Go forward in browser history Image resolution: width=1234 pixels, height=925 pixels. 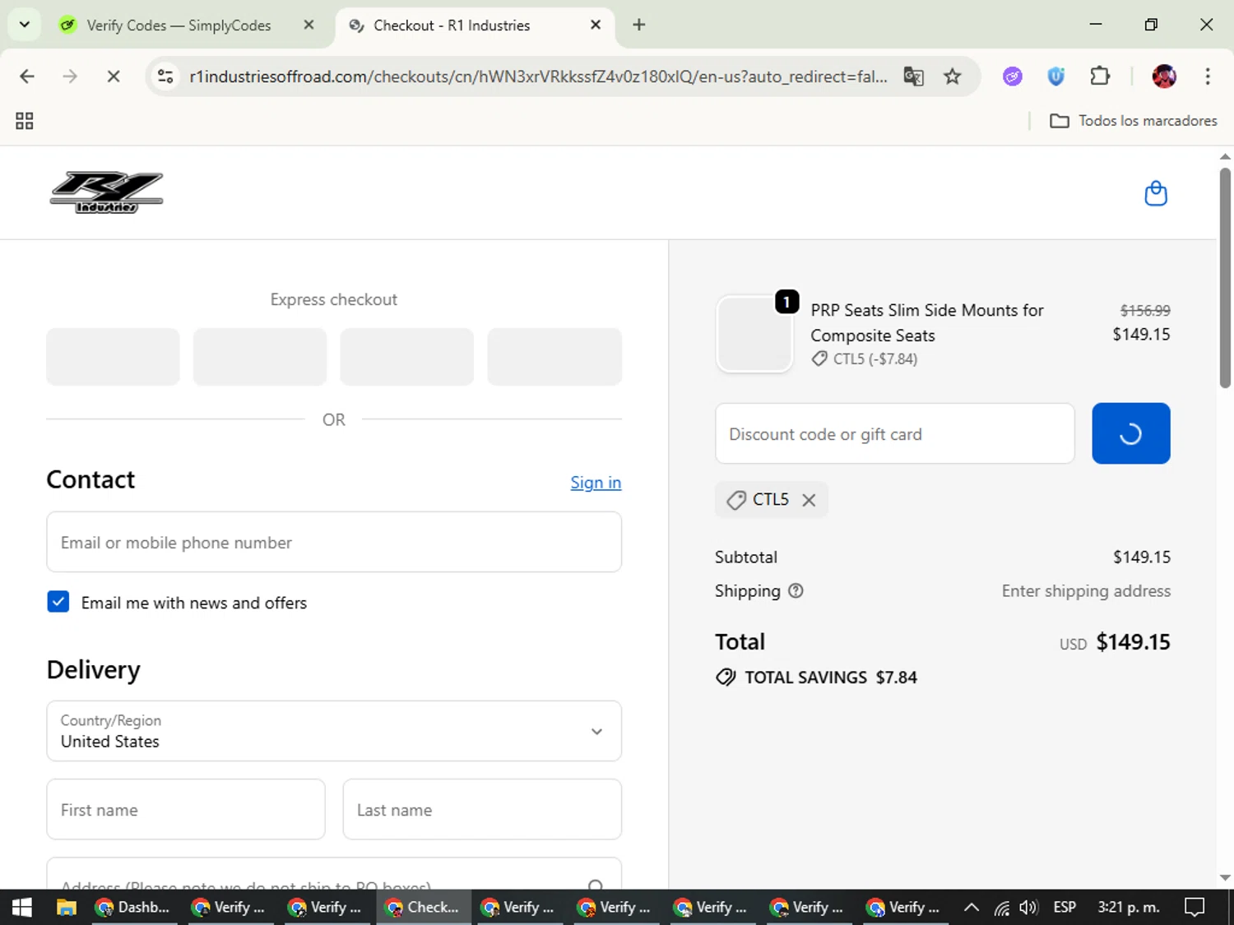[70, 76]
